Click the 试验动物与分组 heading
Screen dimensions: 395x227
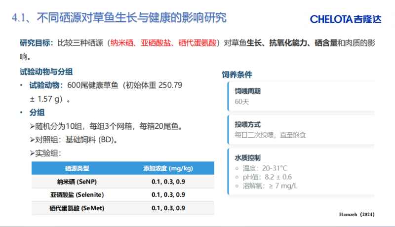[45, 72]
